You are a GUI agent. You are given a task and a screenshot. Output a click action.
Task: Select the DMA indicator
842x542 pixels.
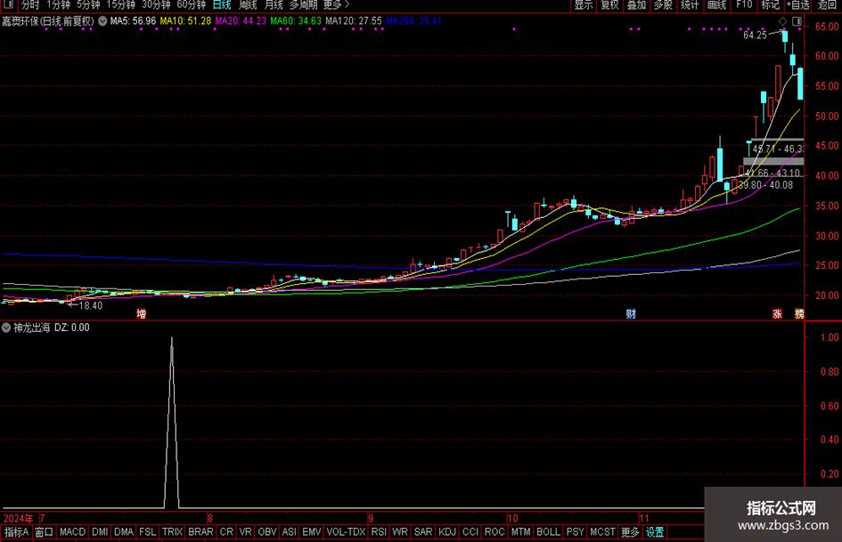124,532
